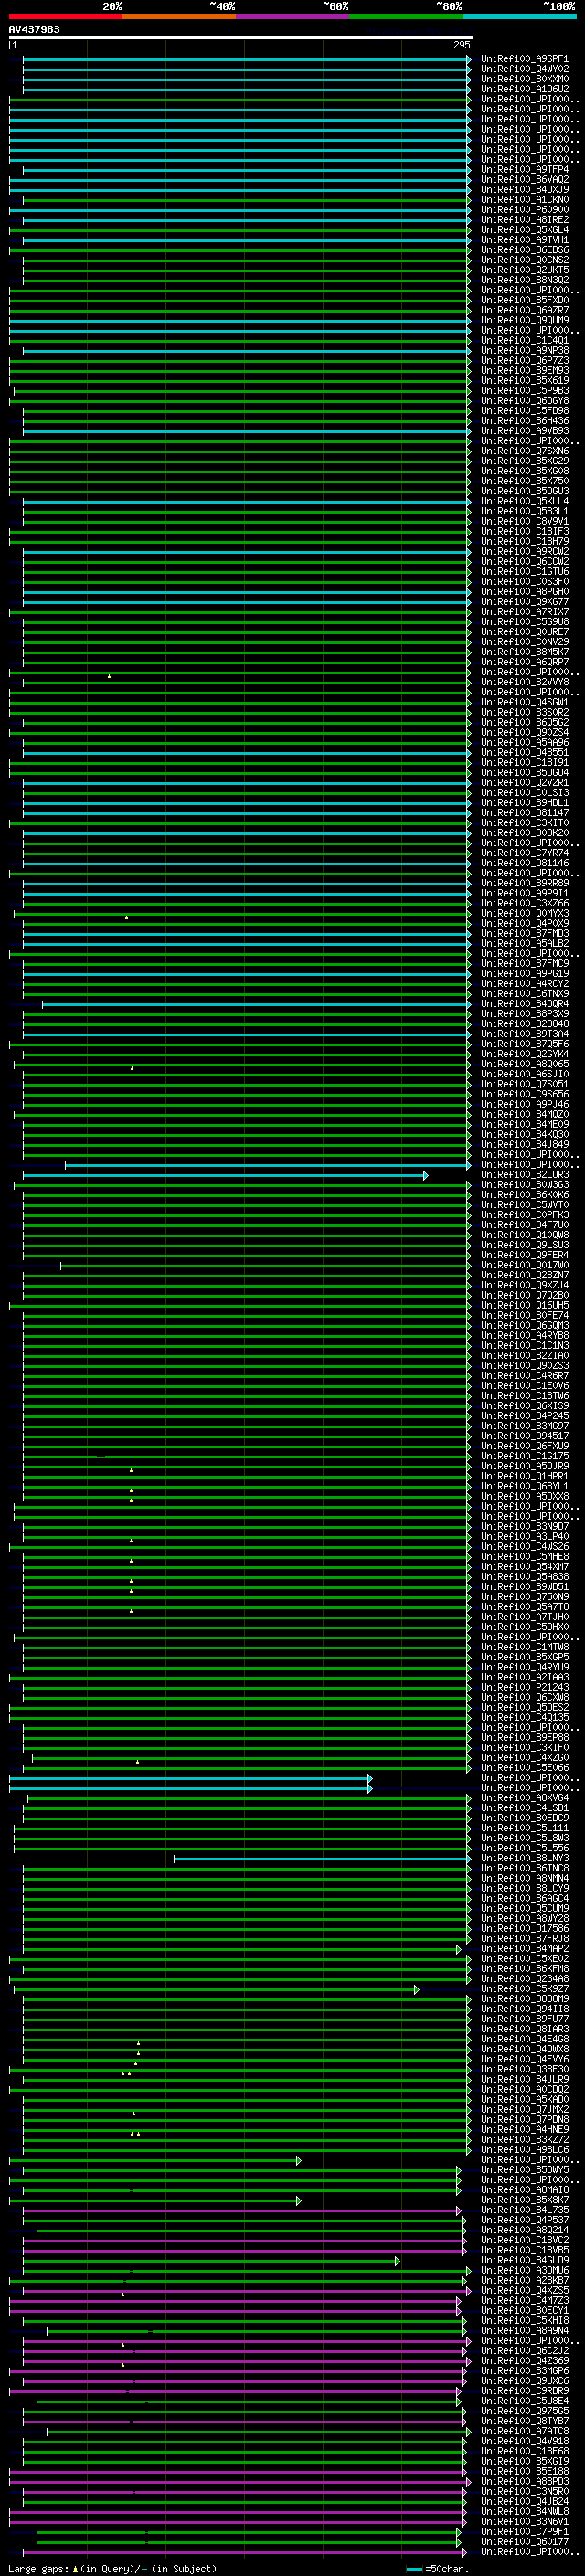
Task: Select the UniRef100_B5X750 label
Action: (x=524, y=481)
